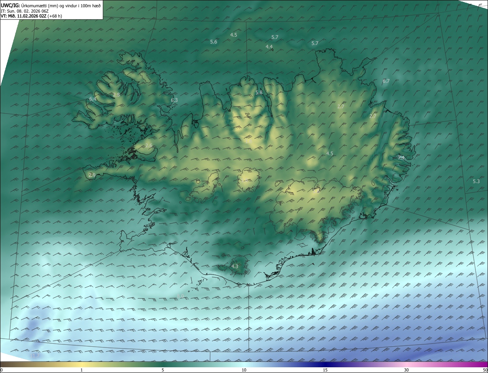Screen dimensions: 488x373
Task: Click the 4.3 value on the south glacier
Action: [x=235, y=266]
